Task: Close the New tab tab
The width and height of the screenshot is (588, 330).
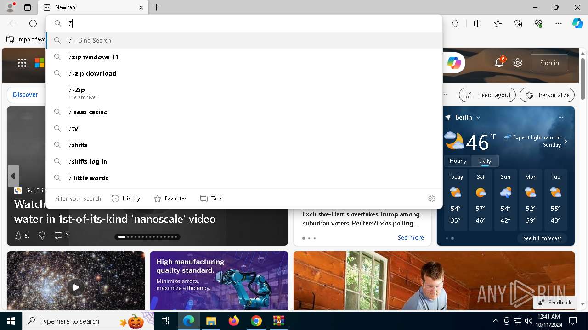Action: pos(141,7)
